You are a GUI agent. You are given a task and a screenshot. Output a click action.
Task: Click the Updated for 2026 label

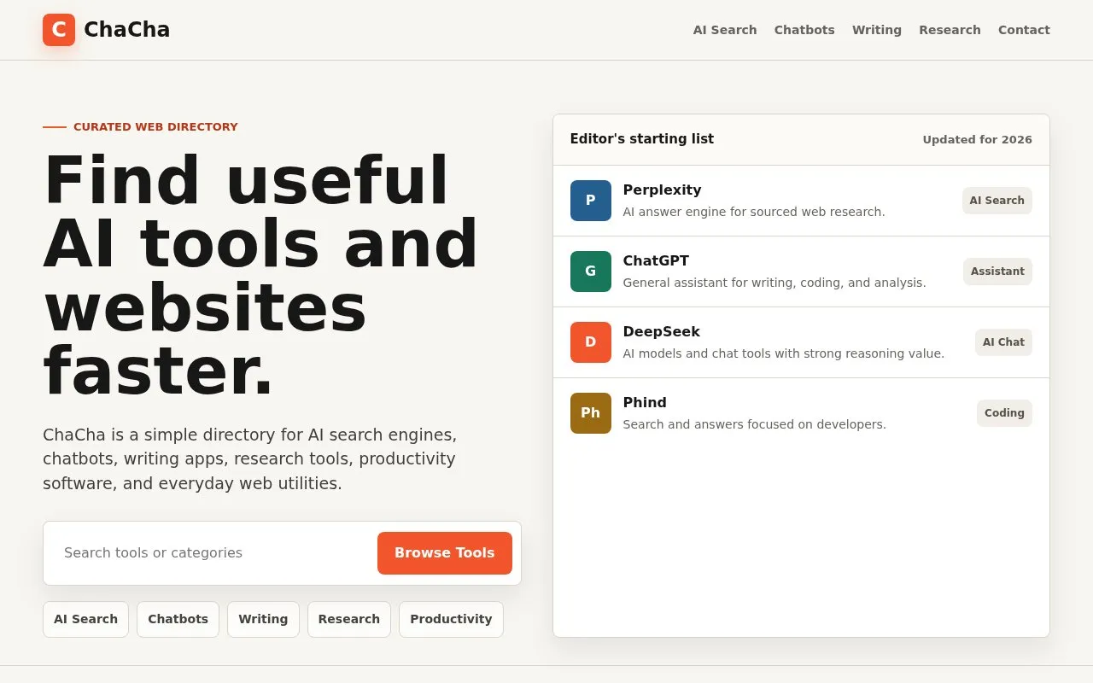(977, 140)
